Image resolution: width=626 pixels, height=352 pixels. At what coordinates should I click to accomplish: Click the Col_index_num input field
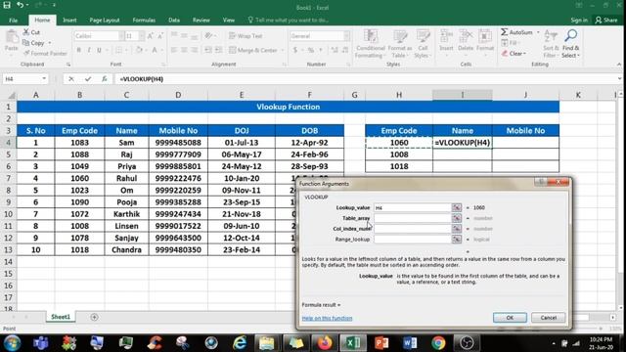[x=413, y=229]
